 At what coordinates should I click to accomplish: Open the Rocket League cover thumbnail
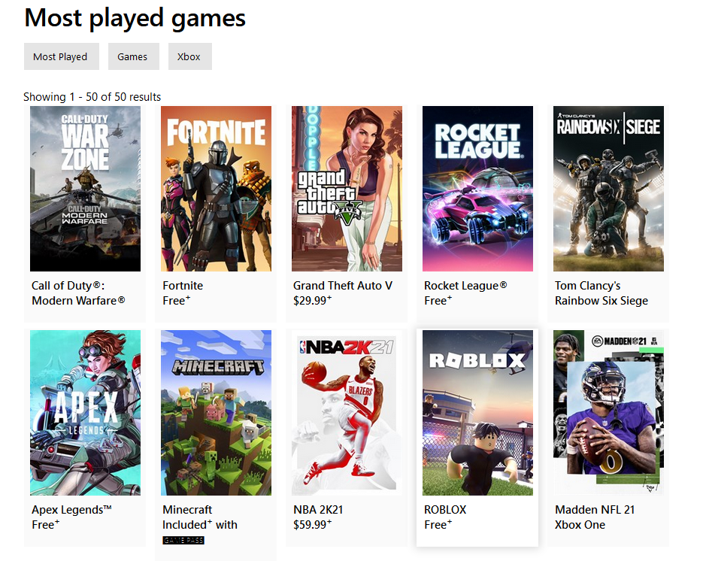(478, 188)
